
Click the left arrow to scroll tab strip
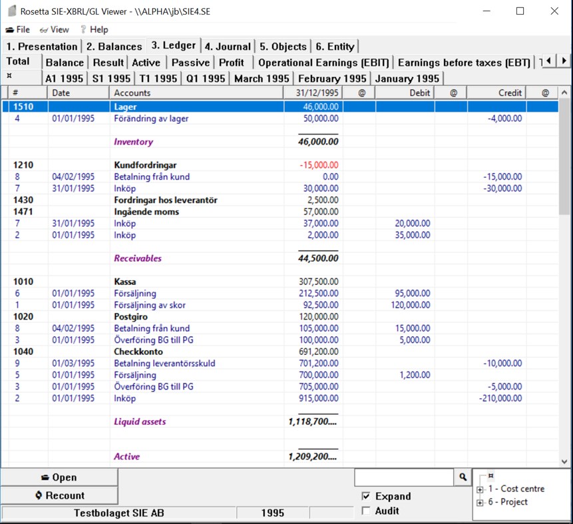click(547, 59)
